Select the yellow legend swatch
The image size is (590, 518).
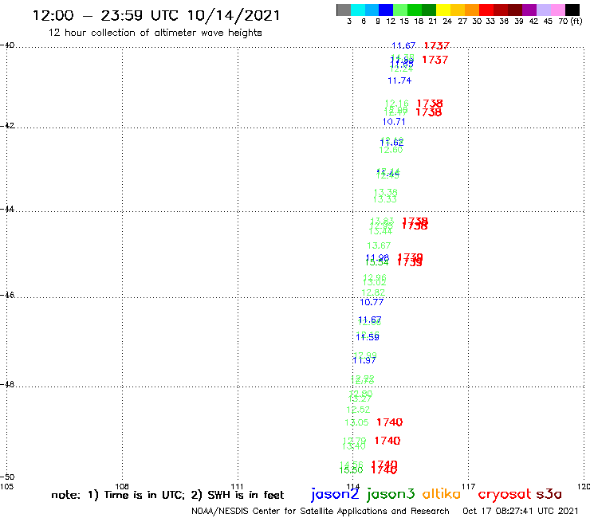click(443, 10)
